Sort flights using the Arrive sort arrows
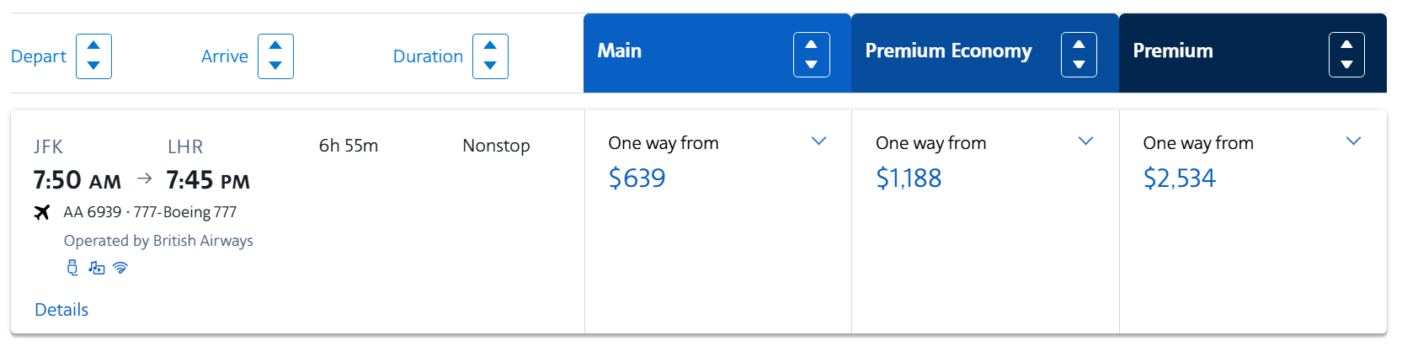The width and height of the screenshot is (1402, 346). 275,56
